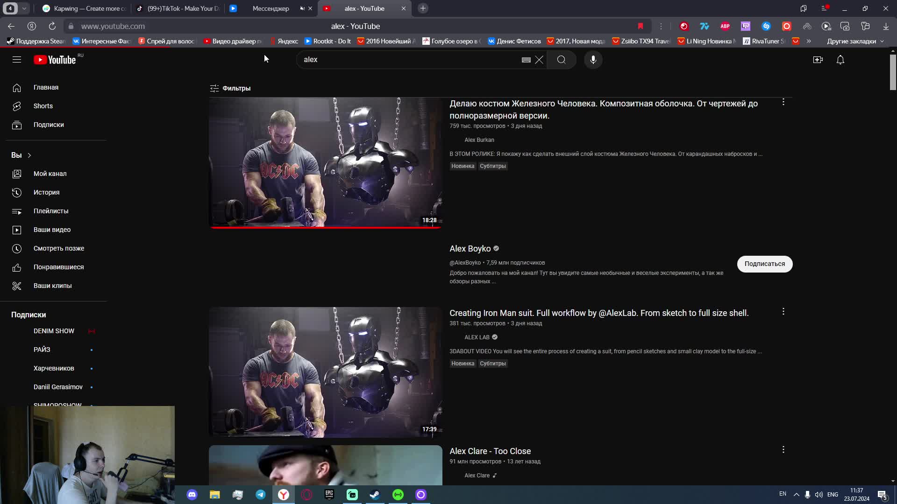Show more bookmarks via the chevron

809,41
